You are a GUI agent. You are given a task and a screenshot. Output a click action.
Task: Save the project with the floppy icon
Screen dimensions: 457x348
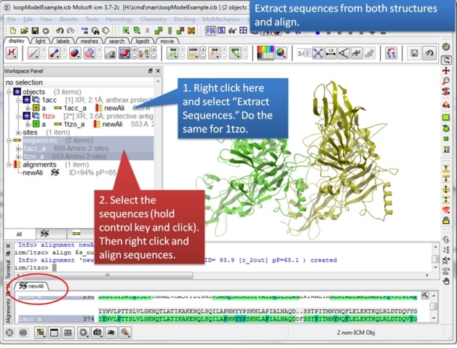tap(33, 31)
